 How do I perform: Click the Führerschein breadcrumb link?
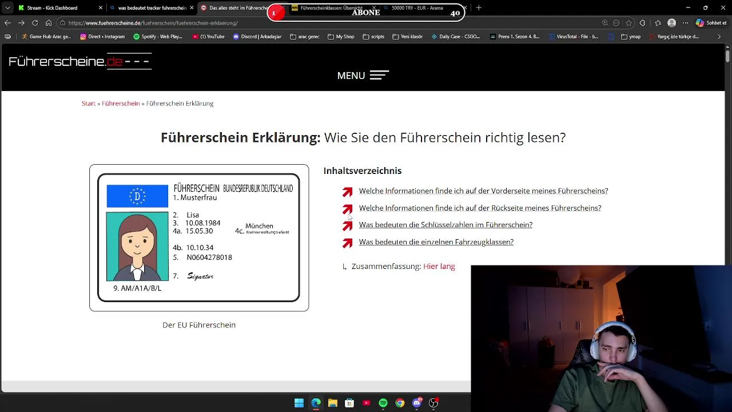[121, 104]
